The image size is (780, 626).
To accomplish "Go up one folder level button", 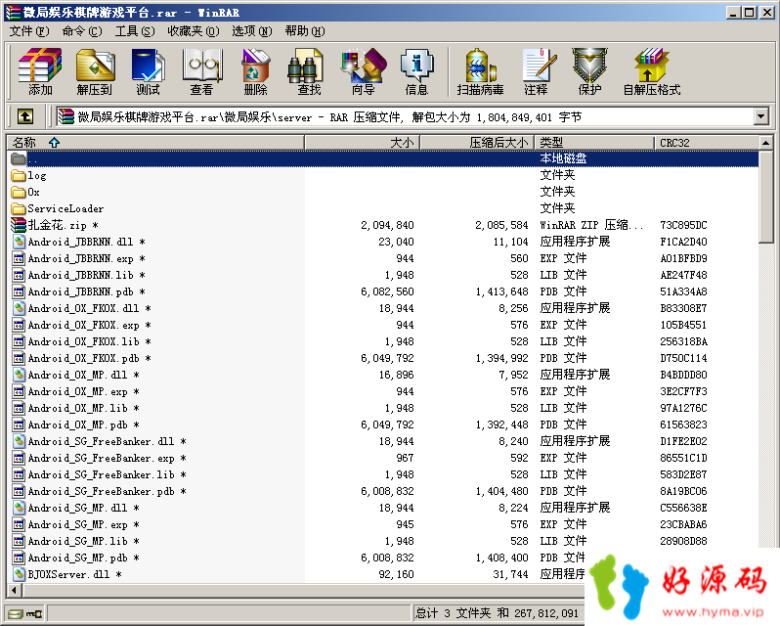I will click(25, 117).
